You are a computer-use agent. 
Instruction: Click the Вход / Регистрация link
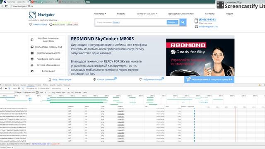pyautogui.click(x=62, y=79)
